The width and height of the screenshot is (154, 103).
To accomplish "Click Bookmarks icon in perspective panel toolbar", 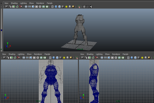I will click(13, 7).
